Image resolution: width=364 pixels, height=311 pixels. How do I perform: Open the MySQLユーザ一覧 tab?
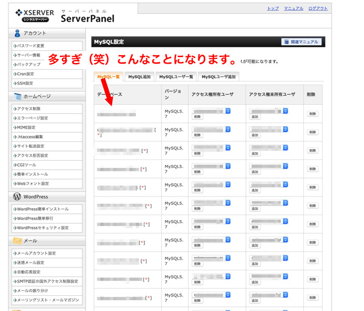tap(176, 77)
